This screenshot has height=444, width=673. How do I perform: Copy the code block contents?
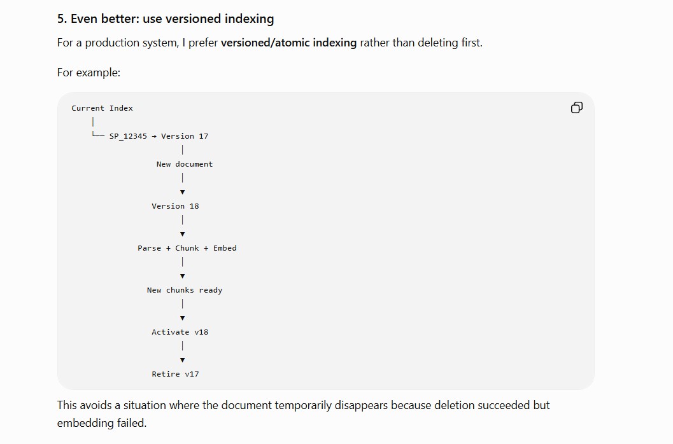point(576,108)
